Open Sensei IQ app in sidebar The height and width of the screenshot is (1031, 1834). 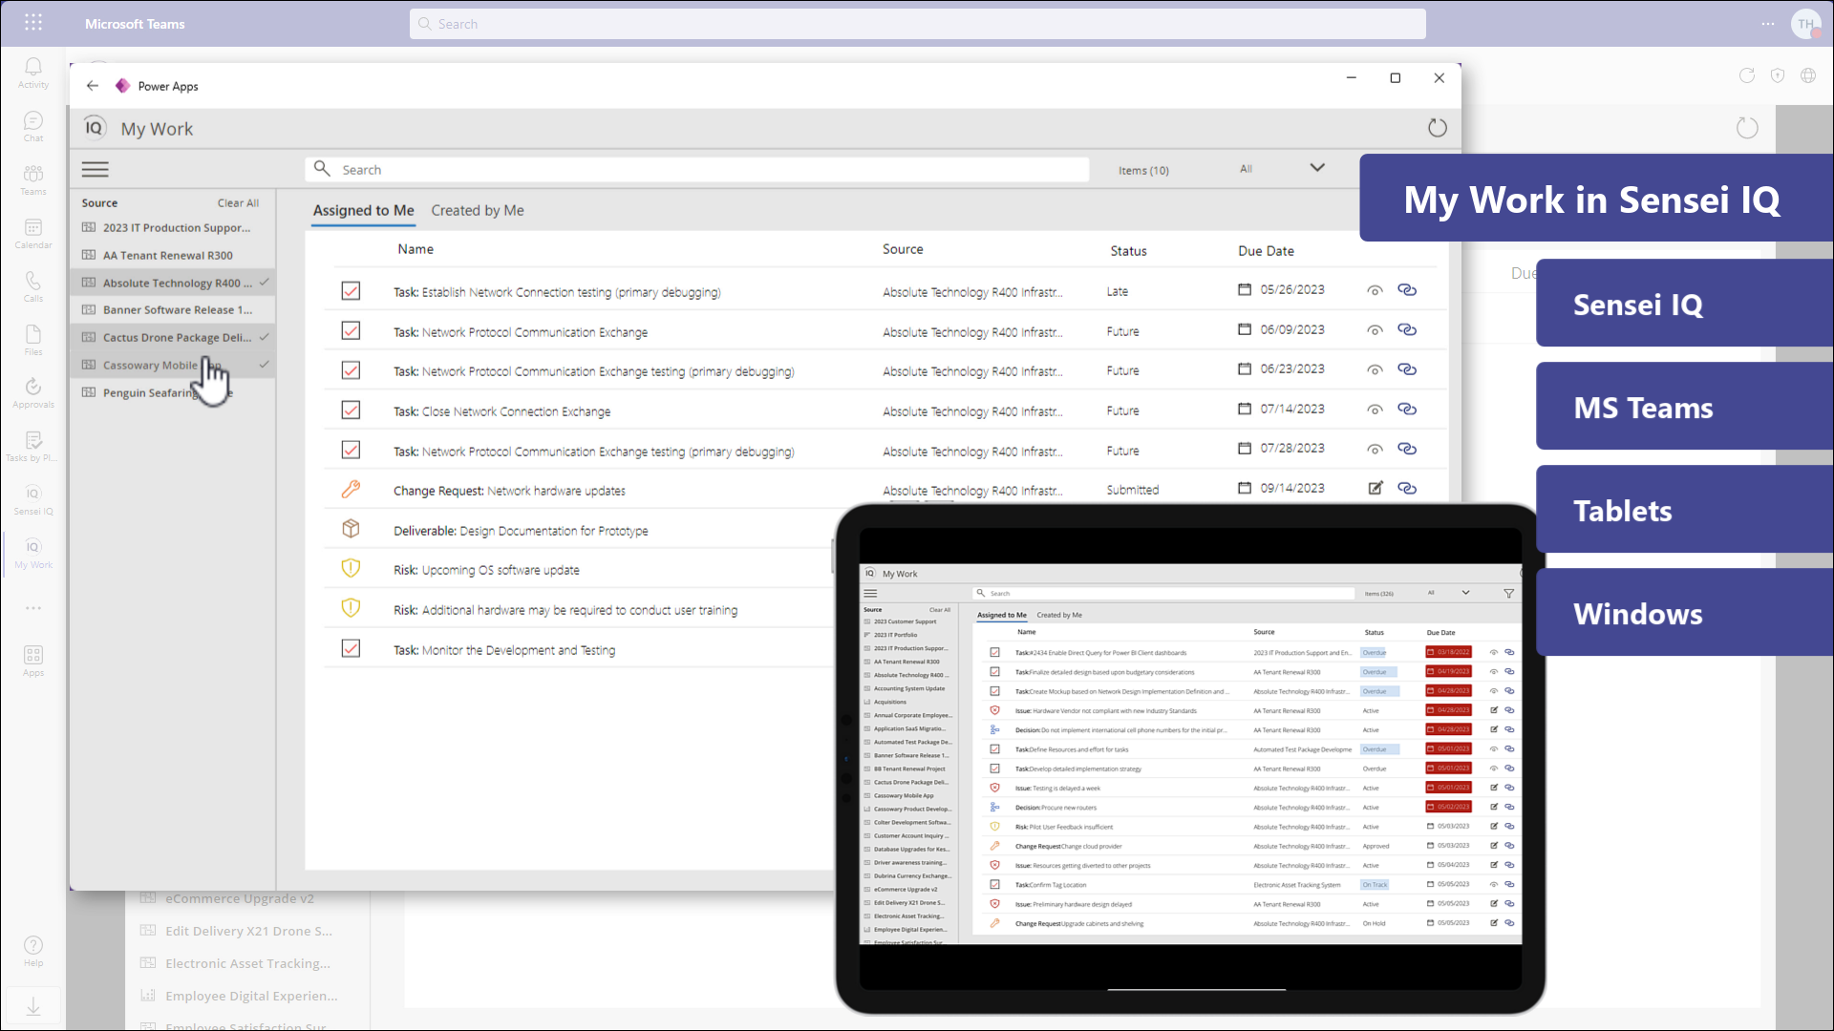click(x=33, y=499)
